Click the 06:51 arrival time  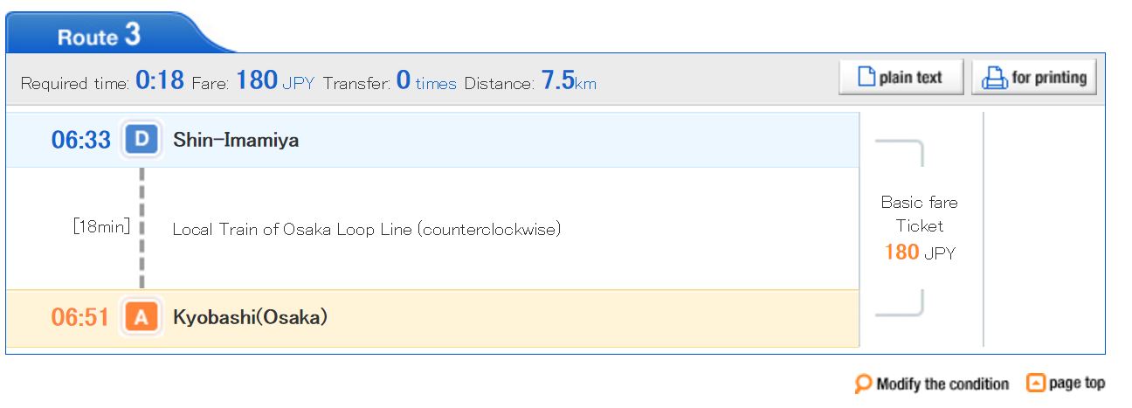pyautogui.click(x=80, y=317)
